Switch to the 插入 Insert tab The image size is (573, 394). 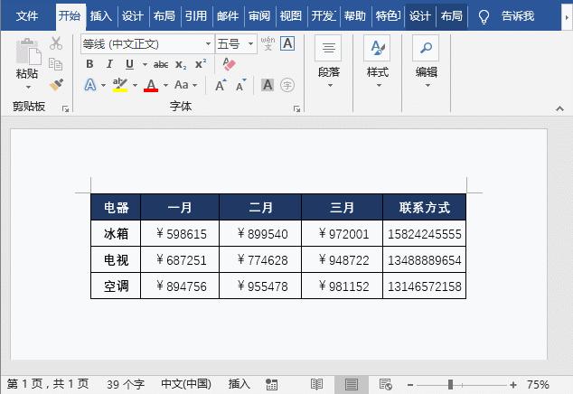tap(101, 15)
